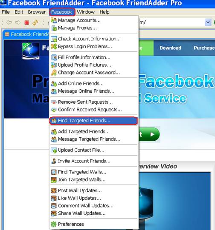Screen dimensions: 215x230
Task: Select Share Wall Updates... entry
Action: click(94, 213)
